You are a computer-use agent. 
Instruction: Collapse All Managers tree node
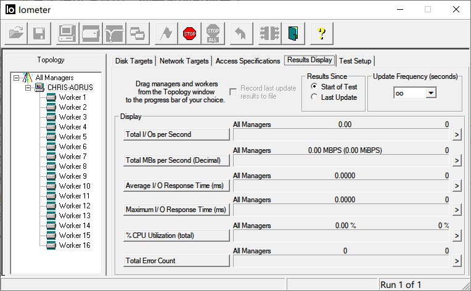[x=16, y=78]
